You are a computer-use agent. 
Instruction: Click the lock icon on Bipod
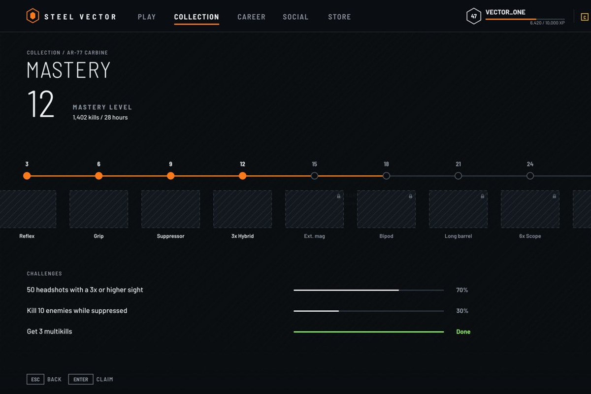(411, 196)
